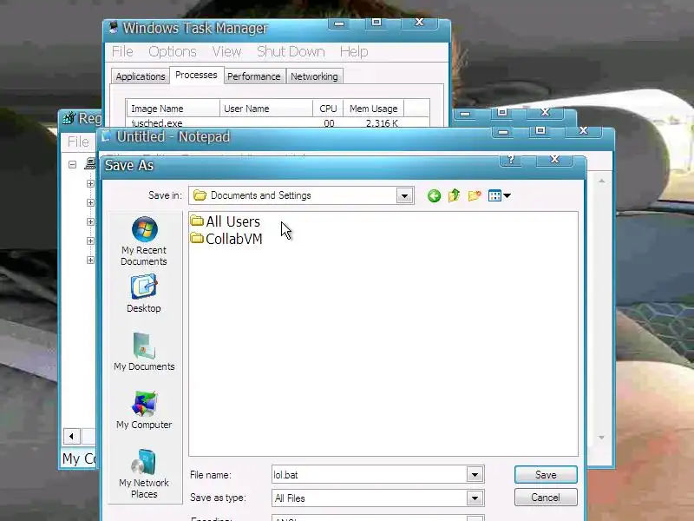Open My Network Places shortcut
Image resolution: width=694 pixels, height=521 pixels.
pyautogui.click(x=144, y=473)
